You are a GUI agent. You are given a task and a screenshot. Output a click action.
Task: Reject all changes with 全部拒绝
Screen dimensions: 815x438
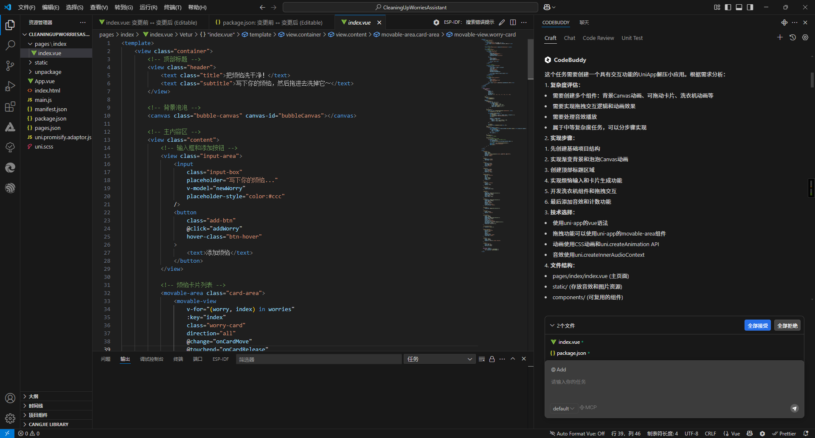pyautogui.click(x=787, y=326)
